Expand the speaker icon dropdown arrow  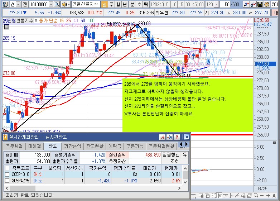[x=69, y=4]
